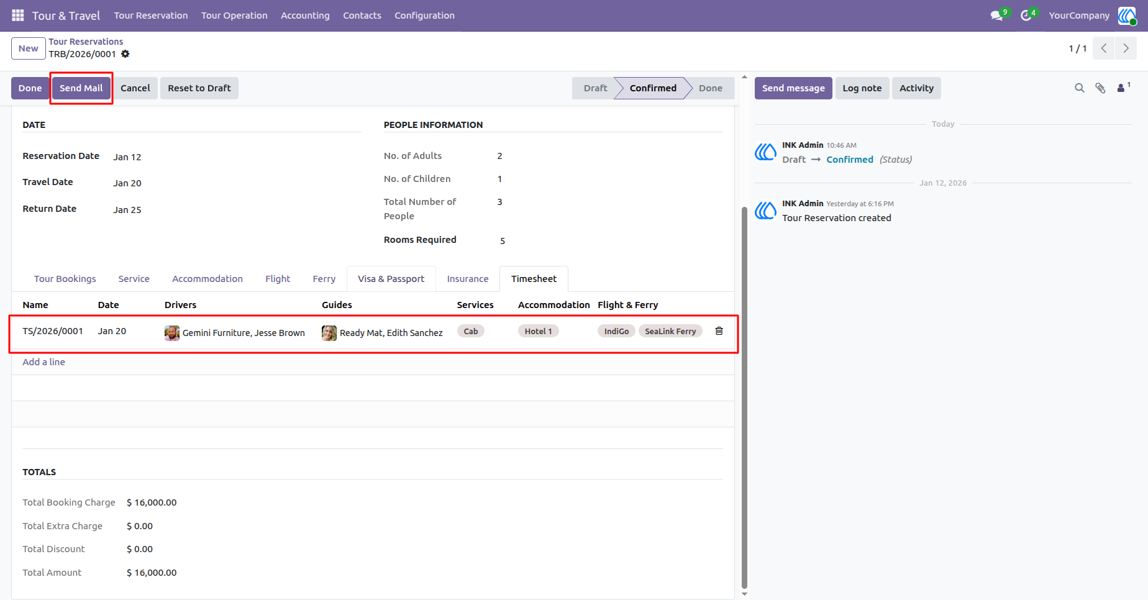The height and width of the screenshot is (600, 1148).
Task: Go to previous record arrow
Action: 1104,48
